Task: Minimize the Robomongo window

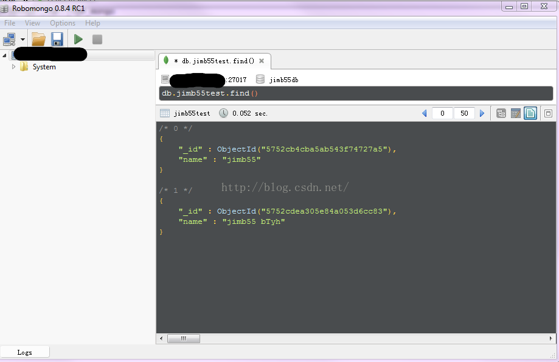Action: [x=509, y=7]
